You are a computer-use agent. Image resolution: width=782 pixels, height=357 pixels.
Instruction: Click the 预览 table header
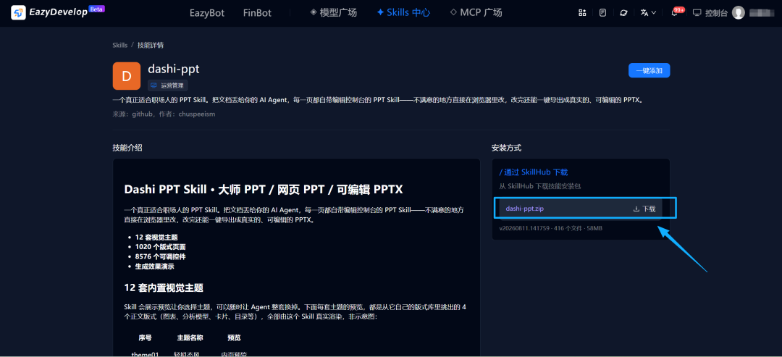pos(234,337)
